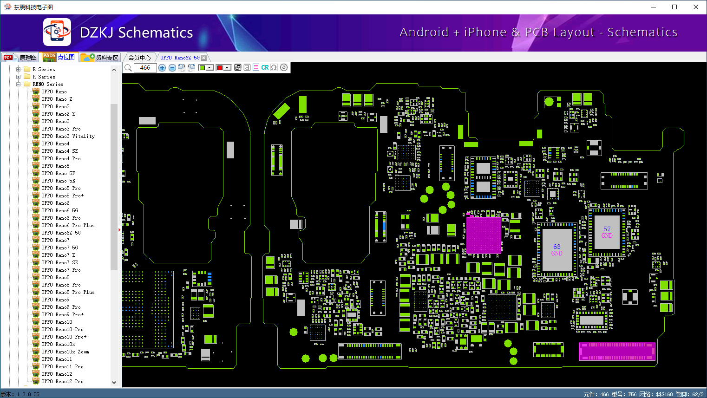Open the red color dropdown arrow

pyautogui.click(x=227, y=68)
